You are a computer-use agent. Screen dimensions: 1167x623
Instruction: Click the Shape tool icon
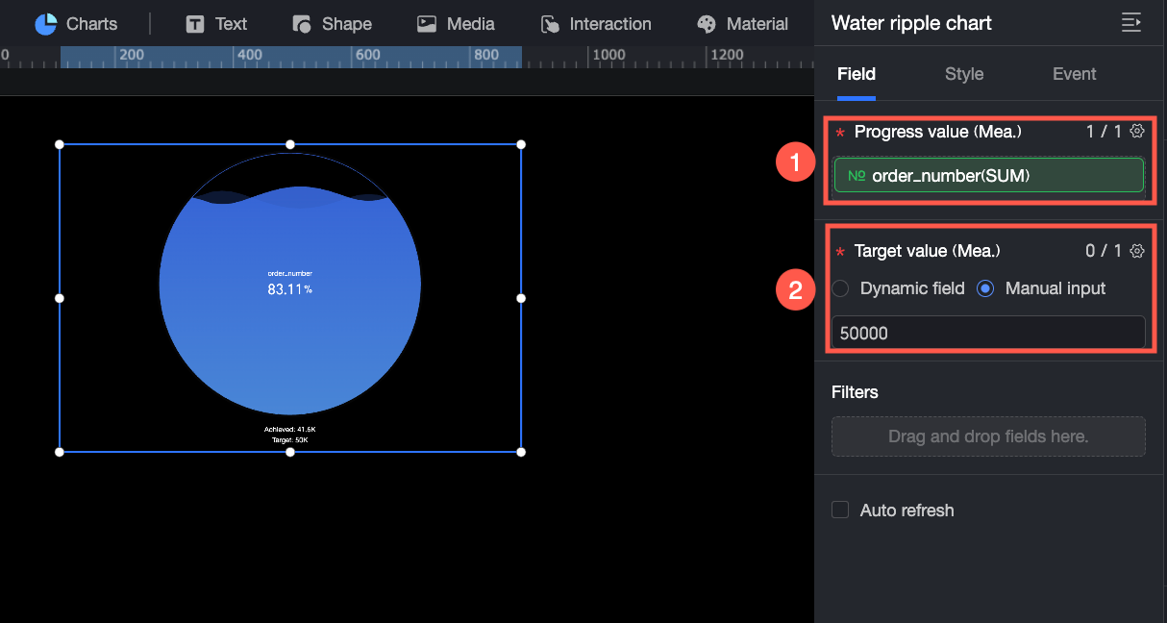[x=301, y=24]
